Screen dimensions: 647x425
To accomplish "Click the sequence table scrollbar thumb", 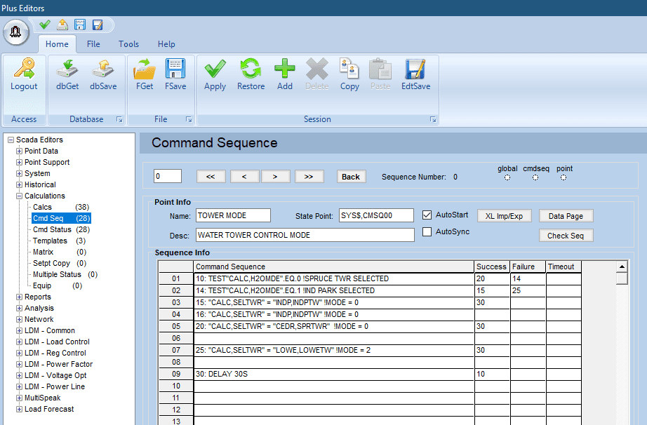I will point(622,278).
